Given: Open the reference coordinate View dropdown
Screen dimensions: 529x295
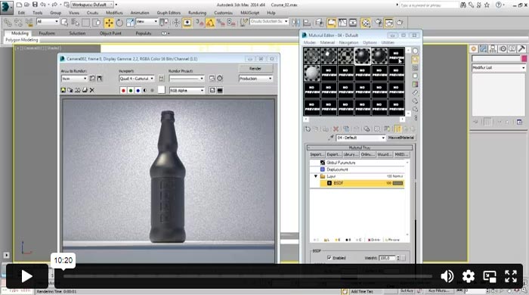Looking at the screenshot, I should [x=147, y=21].
